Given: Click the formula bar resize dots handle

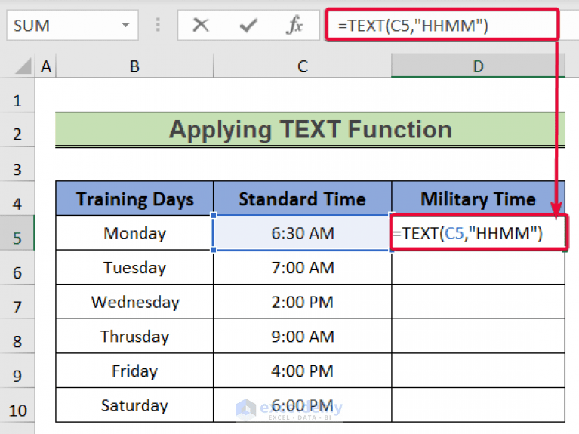Looking at the screenshot, I should [158, 25].
